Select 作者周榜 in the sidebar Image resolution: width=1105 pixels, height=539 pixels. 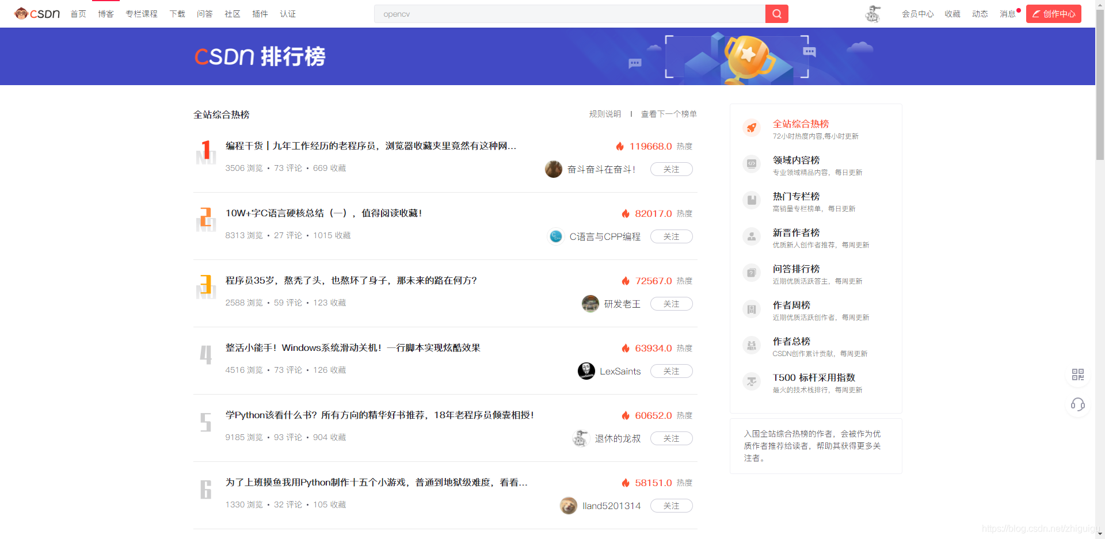point(791,305)
